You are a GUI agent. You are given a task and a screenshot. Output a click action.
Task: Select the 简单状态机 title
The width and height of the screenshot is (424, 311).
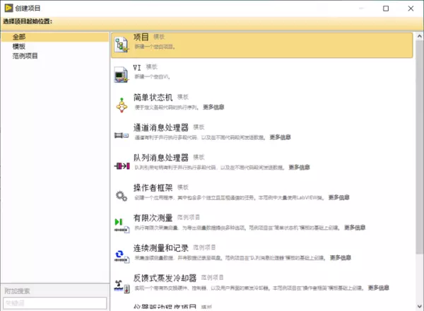[153, 97]
